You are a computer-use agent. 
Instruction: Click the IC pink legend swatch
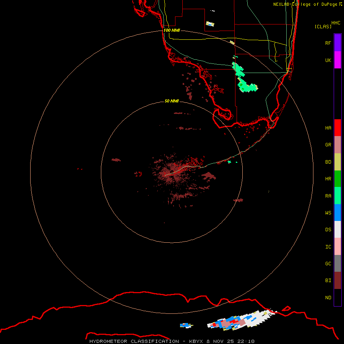[x=338, y=247]
